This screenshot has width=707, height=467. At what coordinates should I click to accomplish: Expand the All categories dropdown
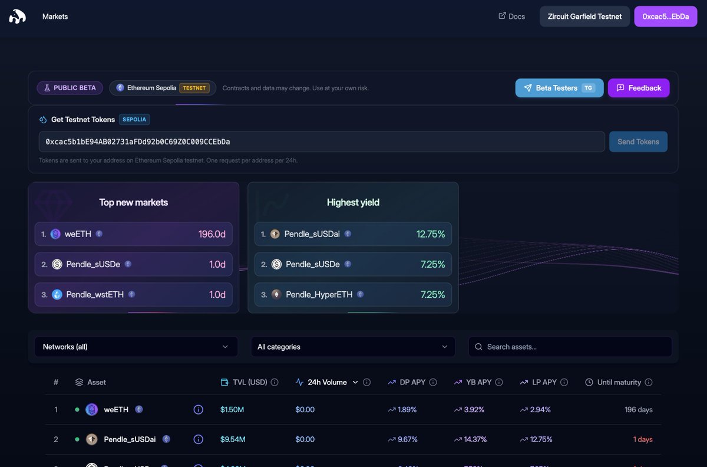point(353,347)
